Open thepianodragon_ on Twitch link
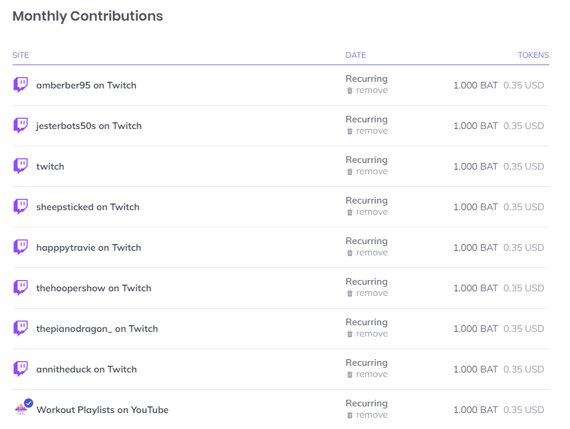Image resolution: width=570 pixels, height=429 pixels. pyautogui.click(x=97, y=329)
